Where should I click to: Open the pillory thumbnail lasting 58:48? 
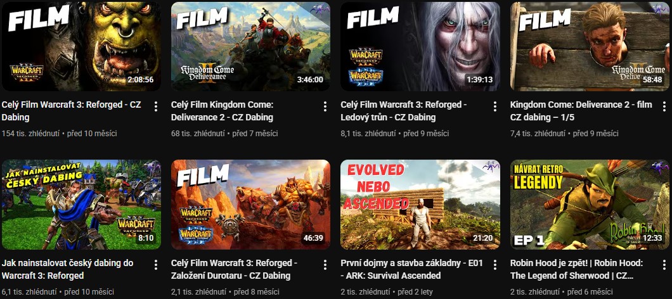(x=590, y=46)
